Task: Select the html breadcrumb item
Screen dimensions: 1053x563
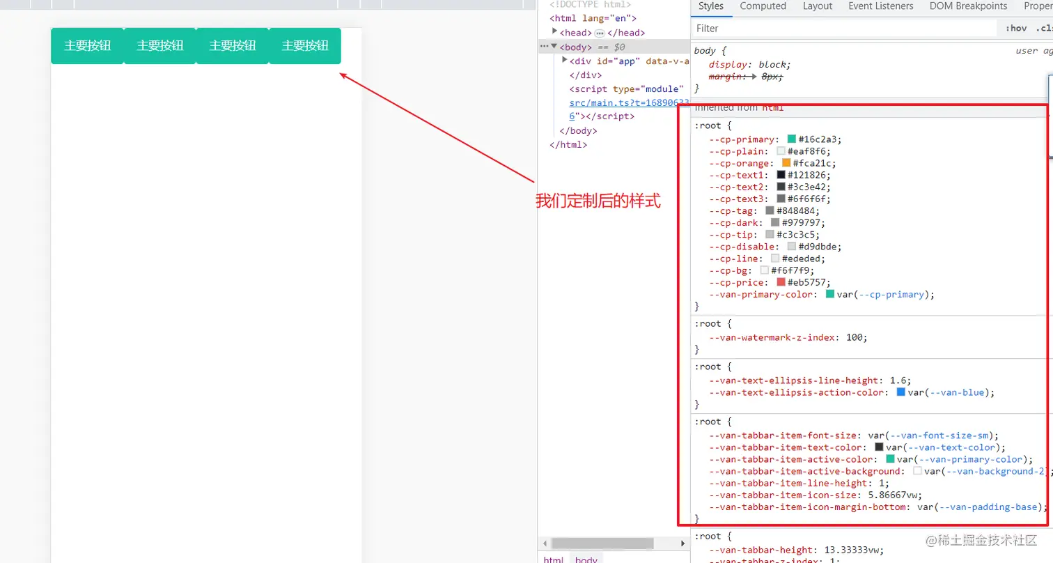Action: click(x=554, y=560)
